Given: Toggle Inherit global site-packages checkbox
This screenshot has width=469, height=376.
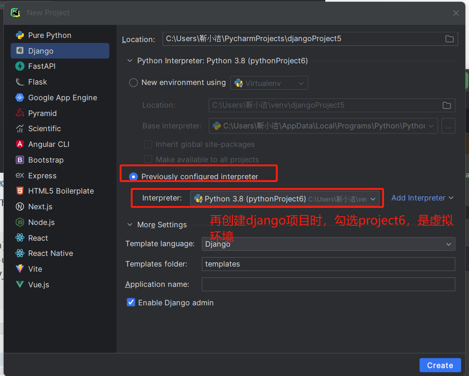Looking at the screenshot, I should click(x=148, y=144).
